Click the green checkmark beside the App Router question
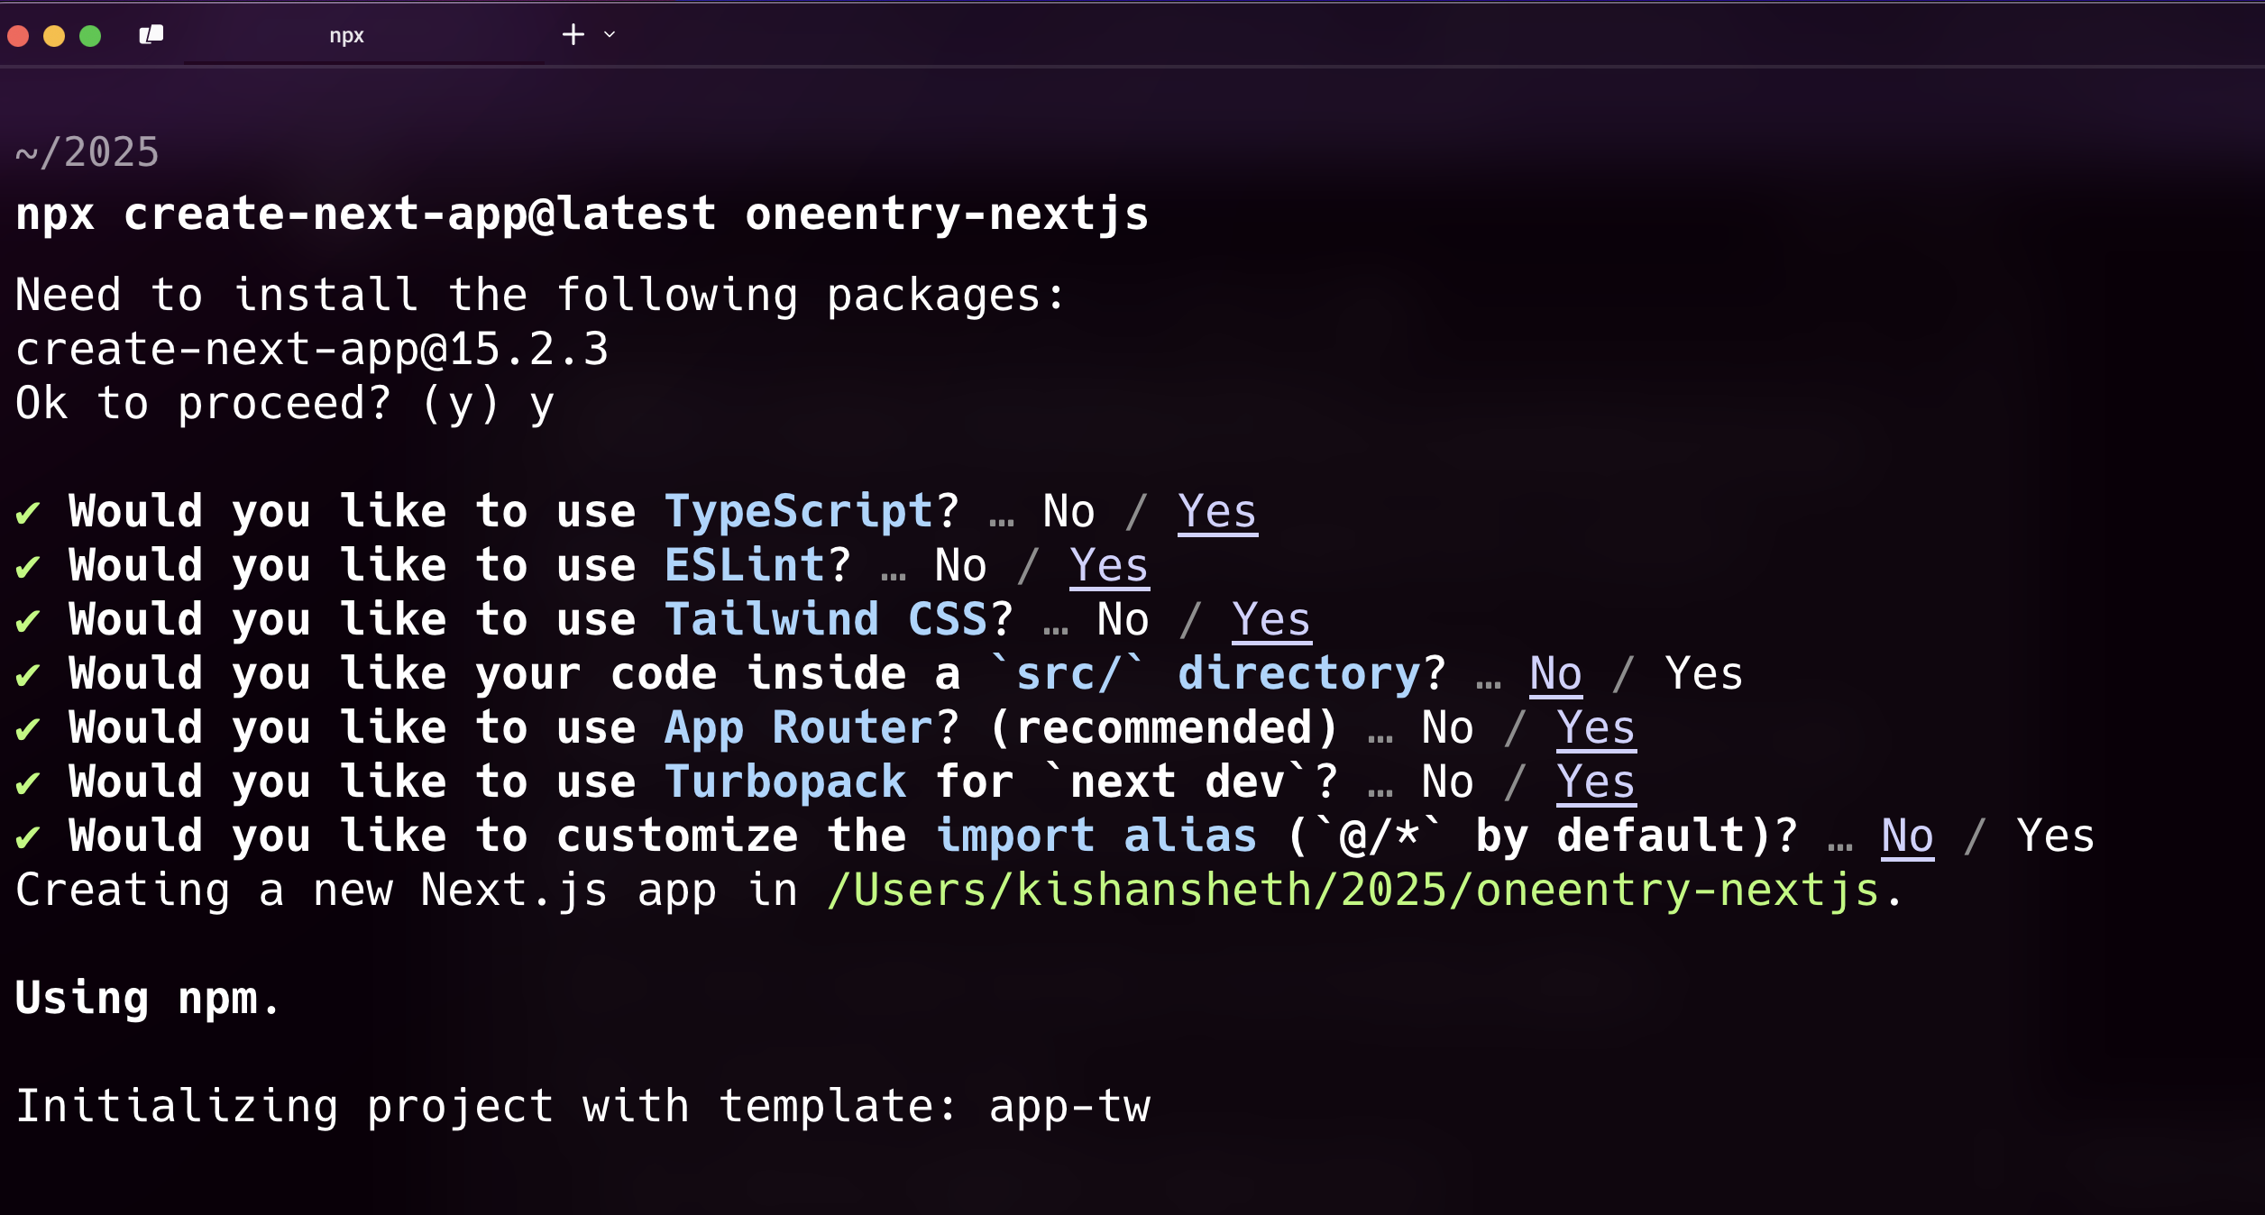This screenshot has width=2265, height=1215. coord(28,729)
